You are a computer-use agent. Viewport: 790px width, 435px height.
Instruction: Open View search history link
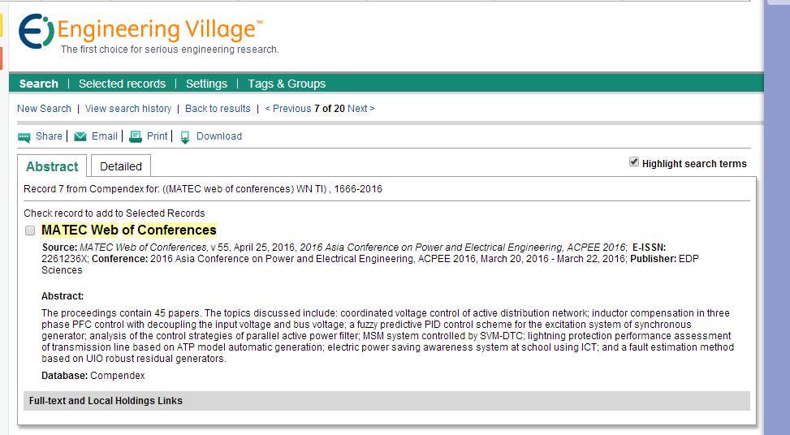[128, 108]
